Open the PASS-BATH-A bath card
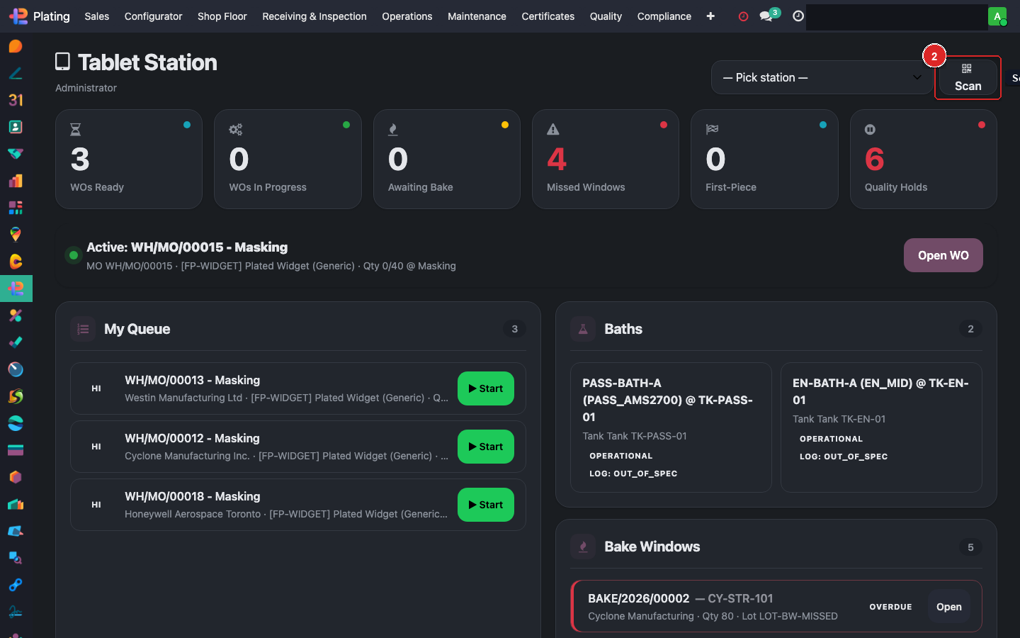The image size is (1020, 638). [x=670, y=427]
